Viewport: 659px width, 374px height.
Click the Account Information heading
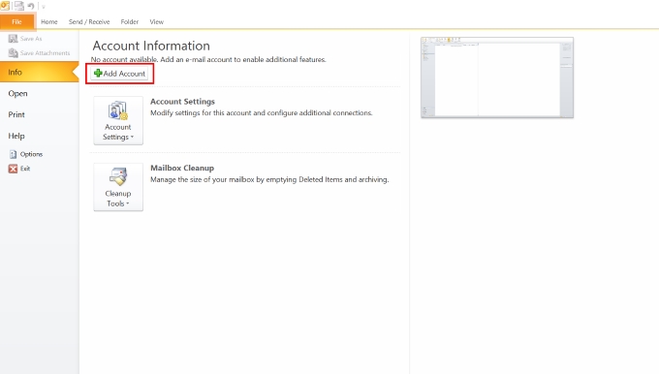click(151, 46)
